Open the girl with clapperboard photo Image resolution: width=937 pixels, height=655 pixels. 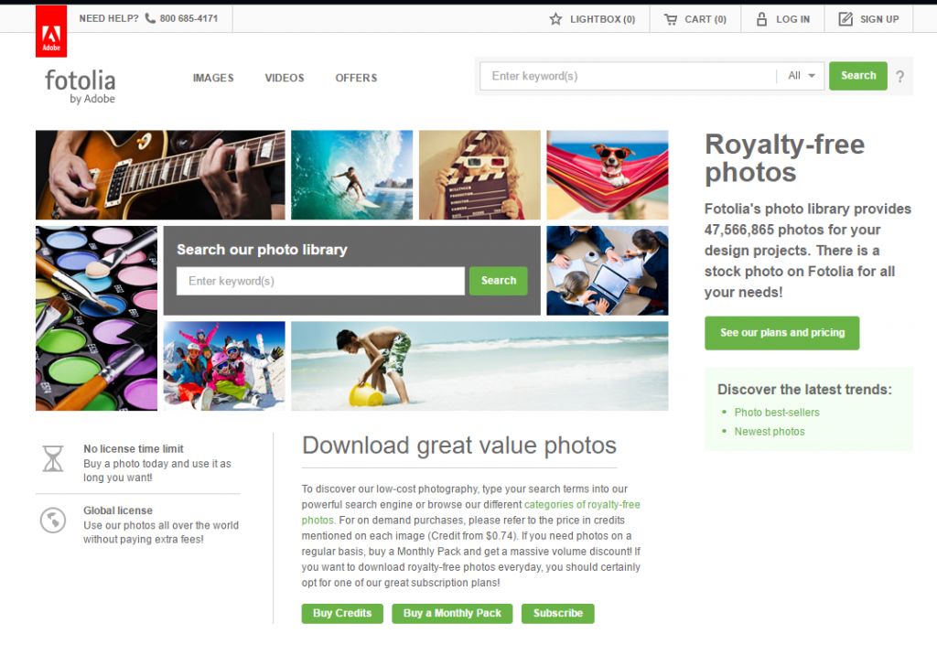click(x=479, y=175)
